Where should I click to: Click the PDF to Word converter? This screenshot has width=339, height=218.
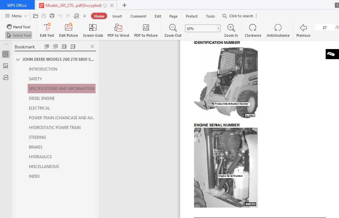click(x=118, y=31)
